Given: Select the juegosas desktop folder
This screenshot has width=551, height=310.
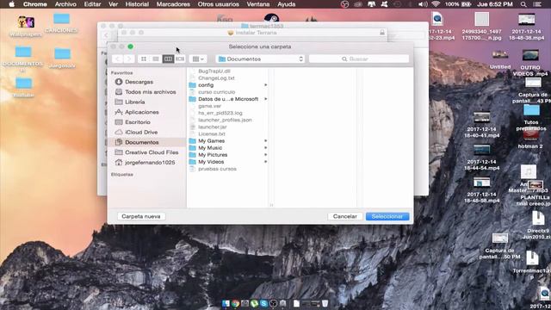Looking at the screenshot, I should [62, 58].
